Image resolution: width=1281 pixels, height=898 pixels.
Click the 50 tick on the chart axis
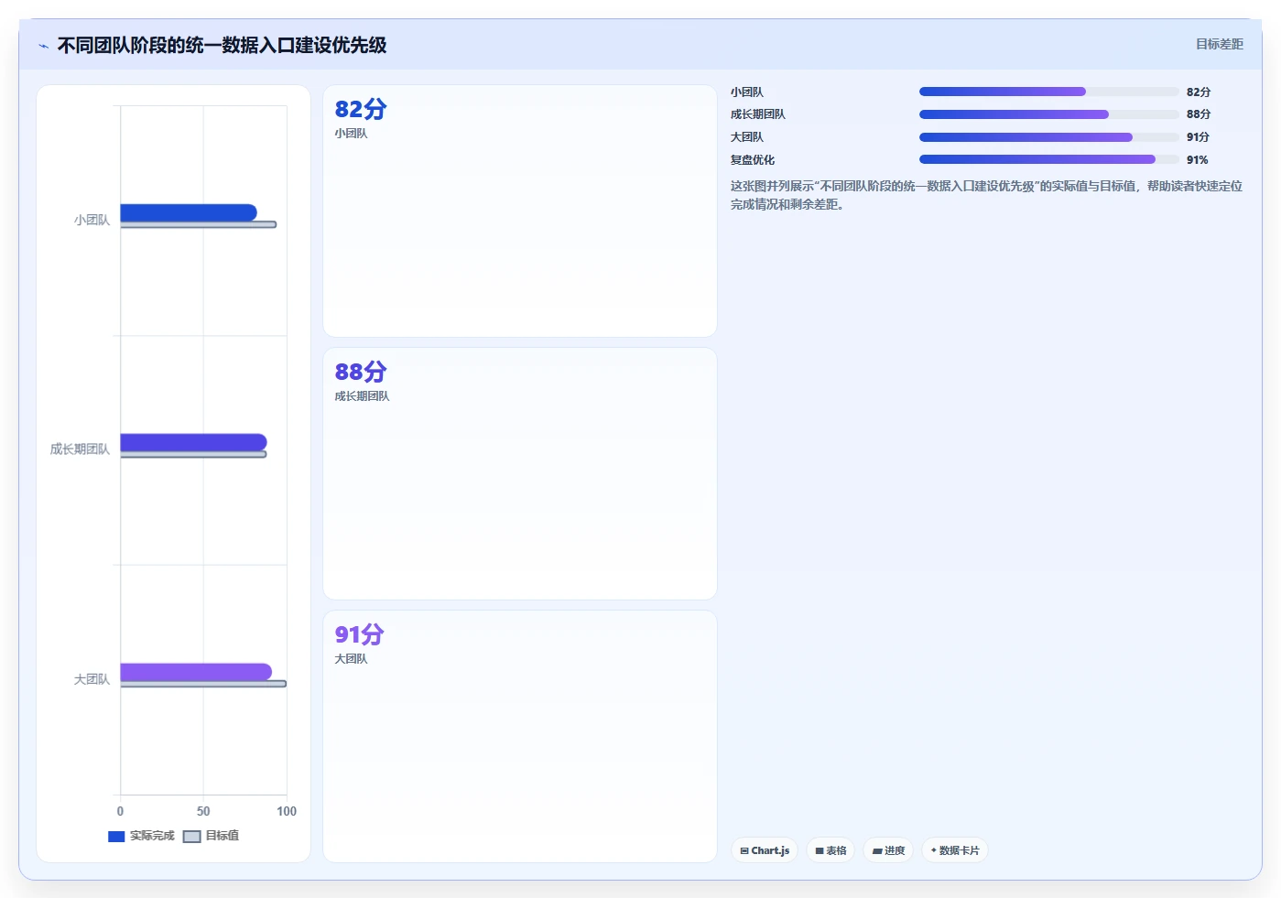pos(203,811)
